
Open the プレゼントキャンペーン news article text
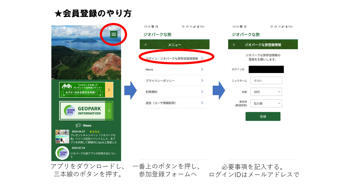94,138
